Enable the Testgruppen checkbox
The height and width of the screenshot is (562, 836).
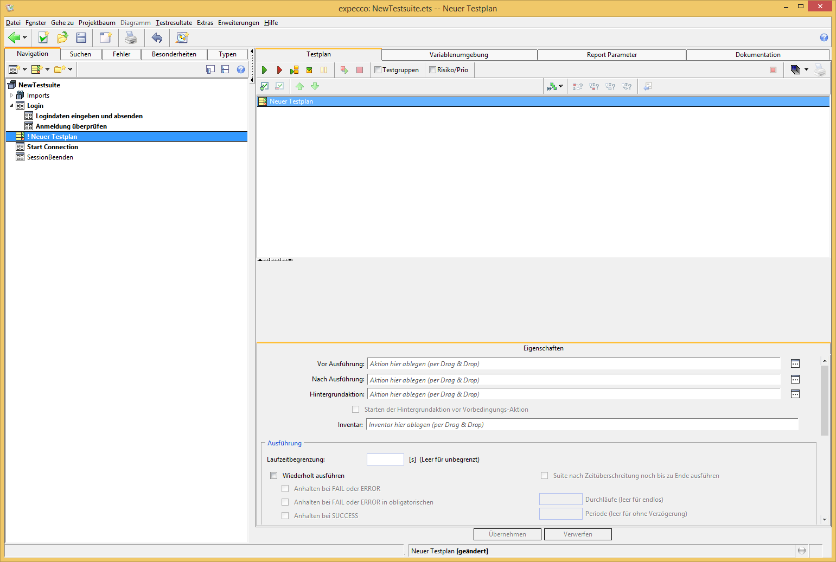pyautogui.click(x=378, y=70)
